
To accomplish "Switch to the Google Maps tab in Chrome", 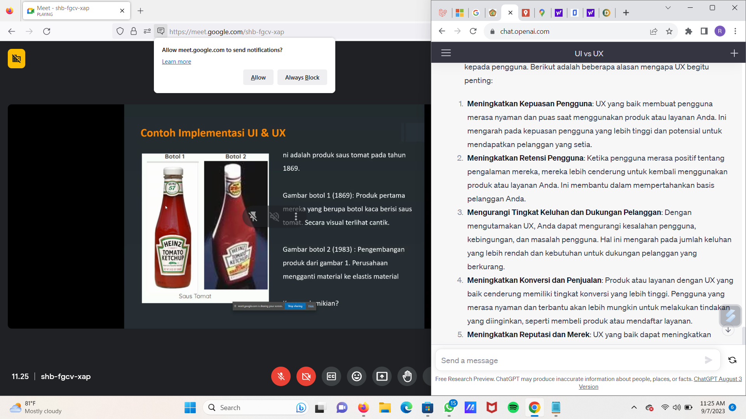I will (x=542, y=13).
